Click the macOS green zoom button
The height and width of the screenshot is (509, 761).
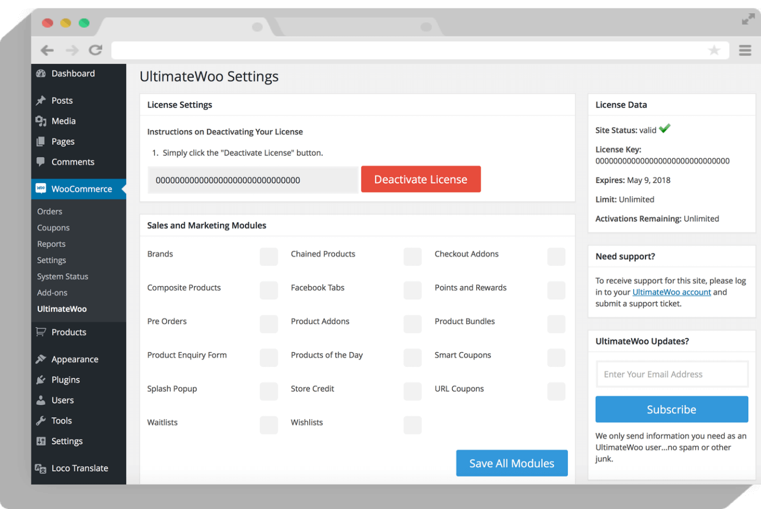(84, 23)
